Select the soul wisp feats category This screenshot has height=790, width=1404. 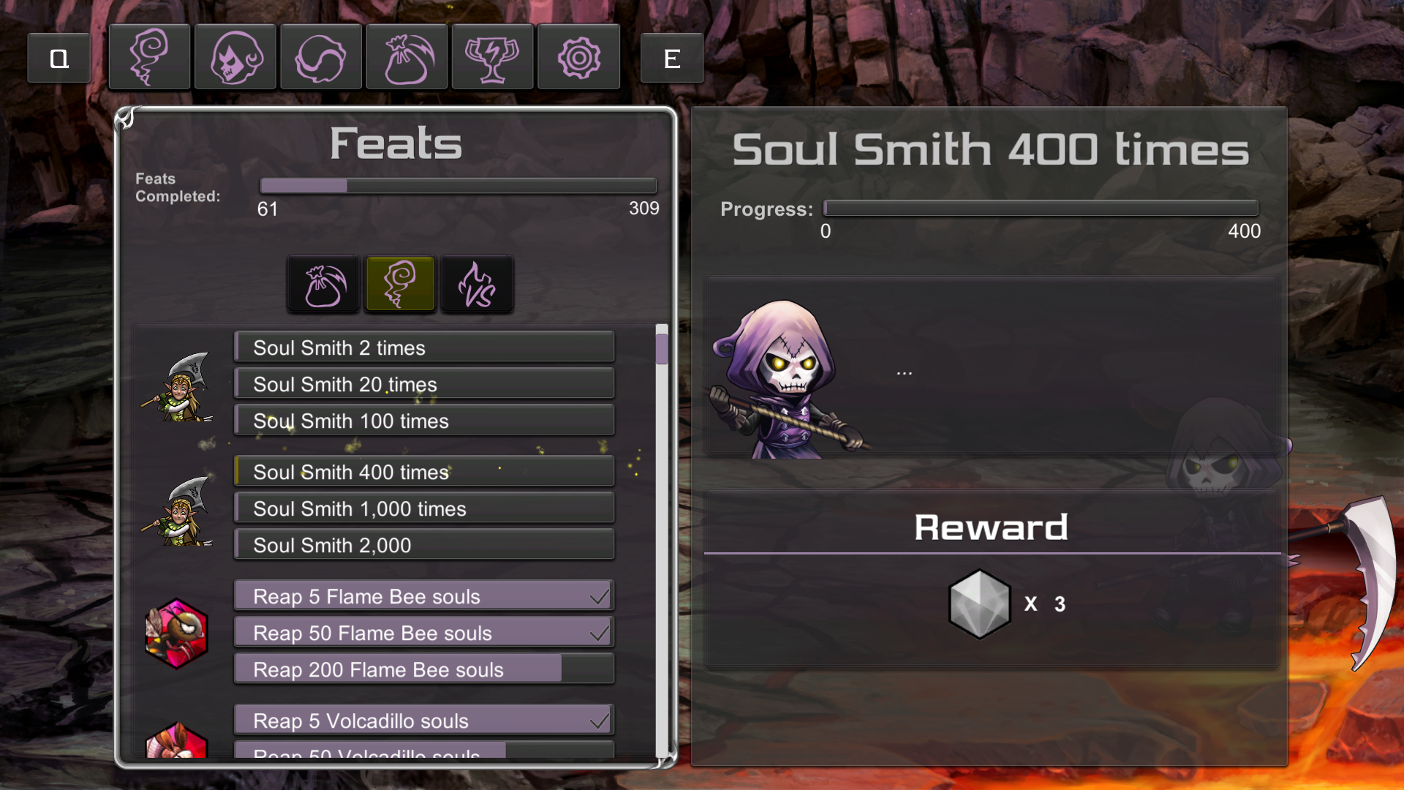400,285
